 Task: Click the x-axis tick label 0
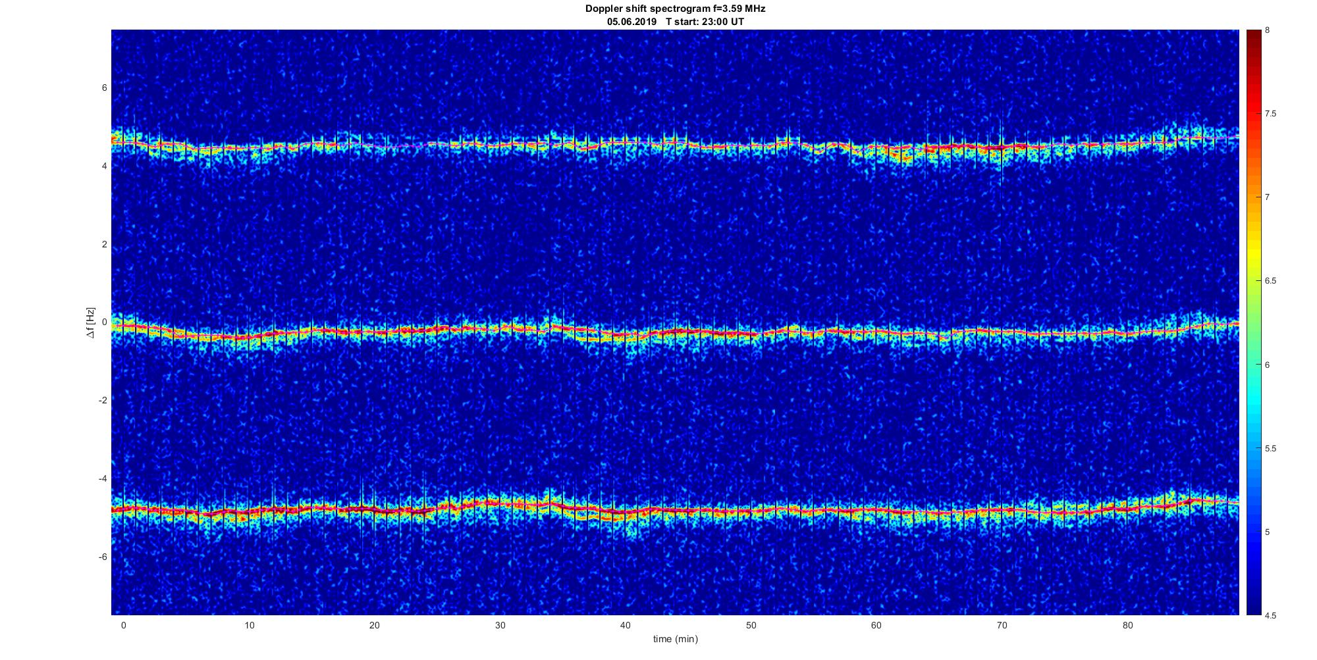pos(123,625)
